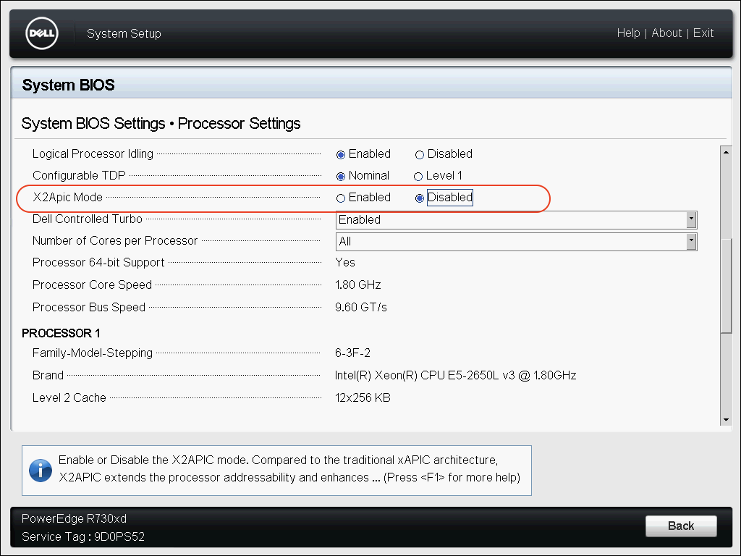741x556 pixels.
Task: Click the Configurable TDP label
Action: coord(79,175)
